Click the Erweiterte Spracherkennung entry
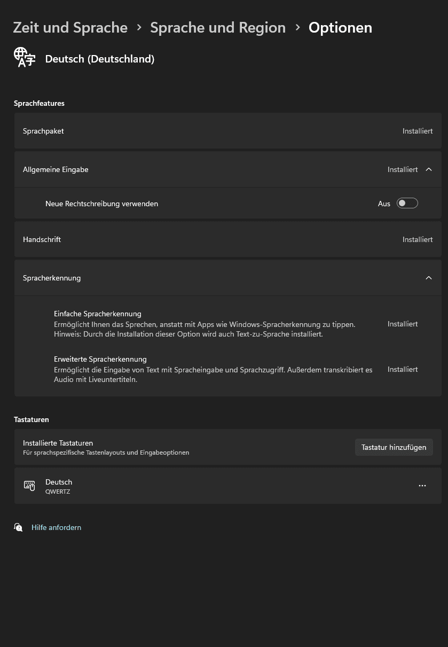 (100, 359)
